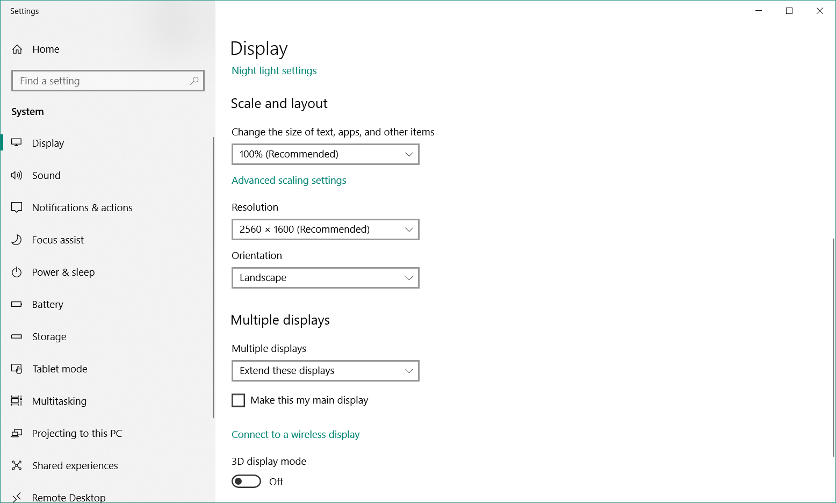Viewport: 836px width, 503px height.
Task: Click the Home icon in sidebar
Action: tap(17, 49)
